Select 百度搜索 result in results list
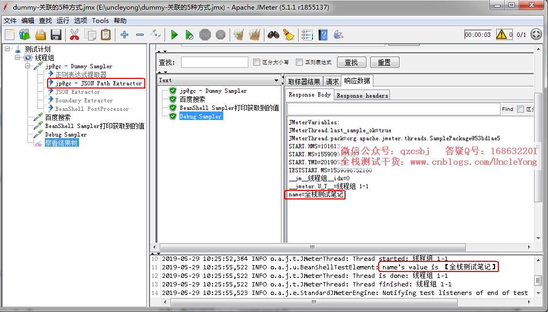Viewport: 548px width, 312px height. (x=193, y=99)
